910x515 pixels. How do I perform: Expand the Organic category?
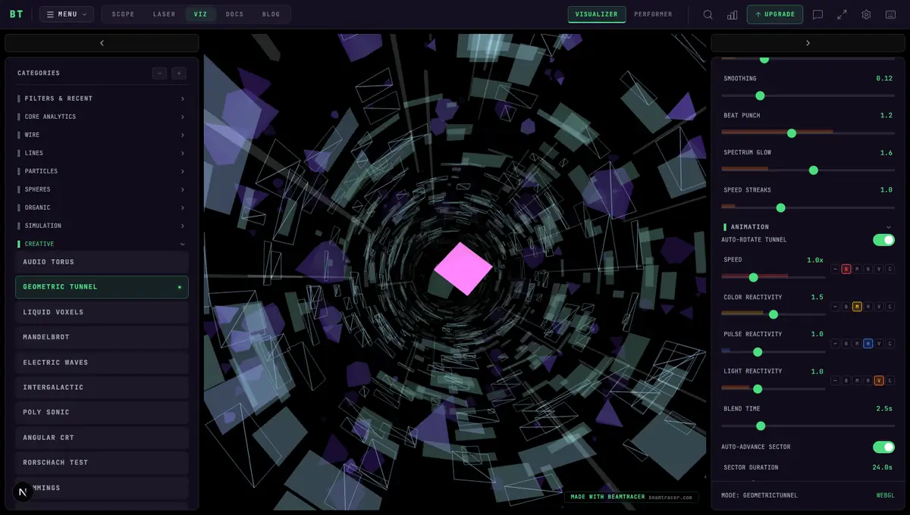[x=102, y=208]
